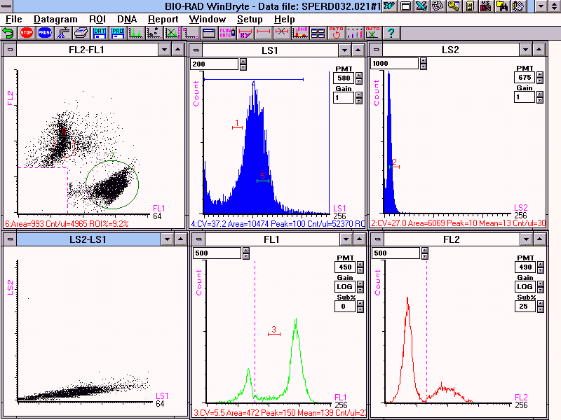Click the dot plot scatter icon

pos(154,33)
